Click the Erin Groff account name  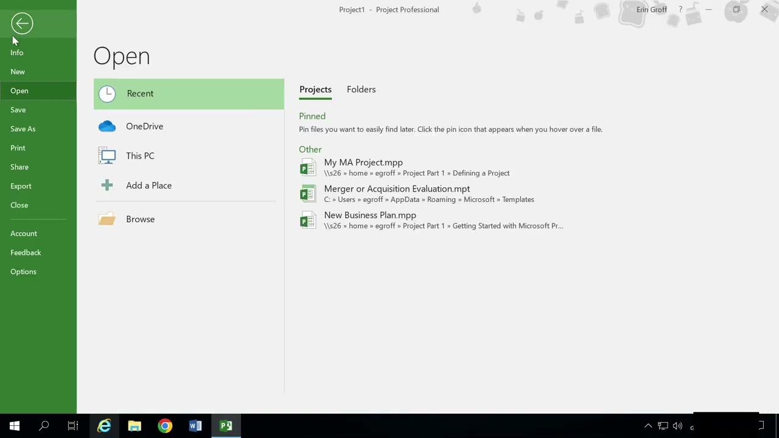coord(652,10)
